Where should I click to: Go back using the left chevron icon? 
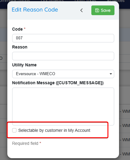82,10
